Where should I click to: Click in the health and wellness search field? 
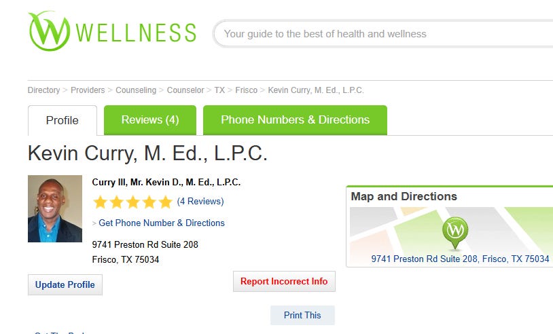[384, 34]
